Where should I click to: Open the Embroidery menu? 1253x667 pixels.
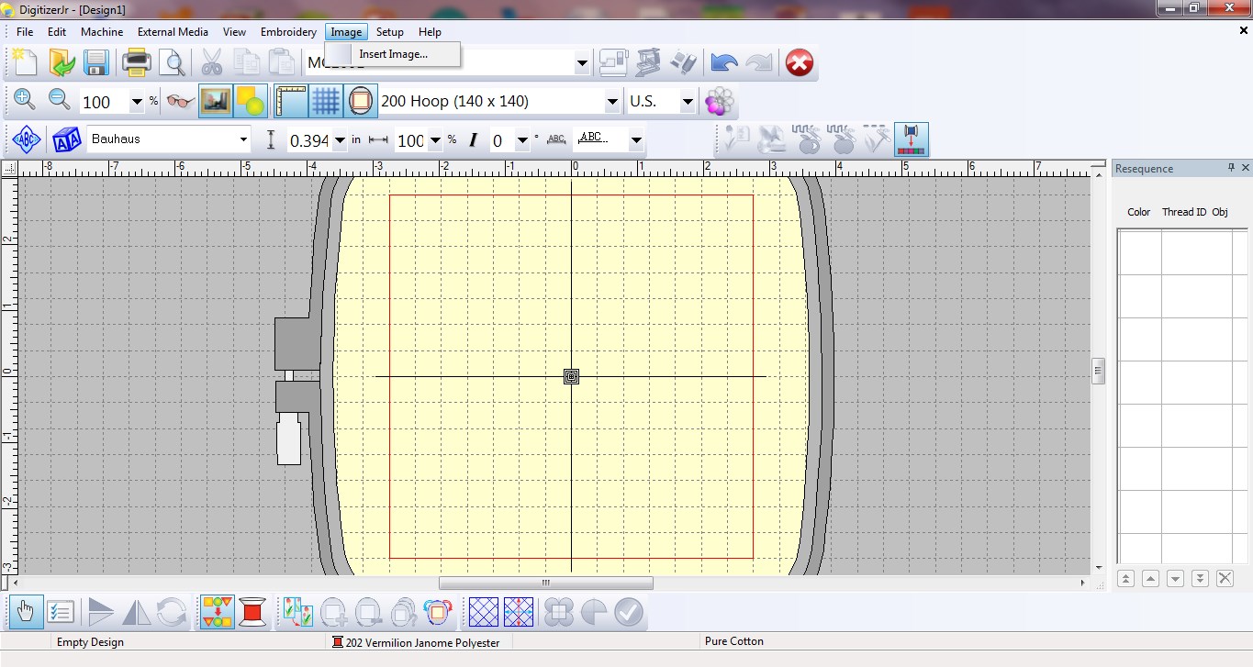click(288, 31)
